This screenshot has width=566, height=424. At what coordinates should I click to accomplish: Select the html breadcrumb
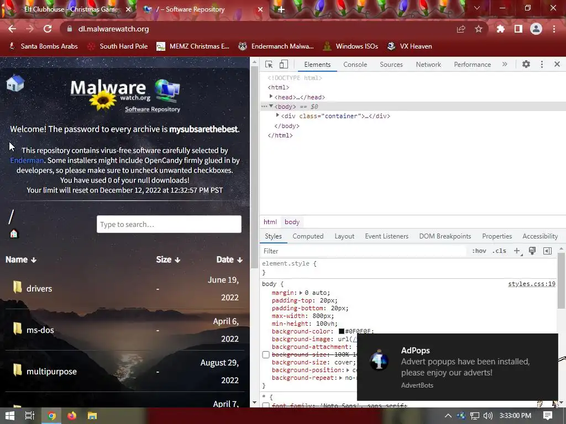[270, 222]
